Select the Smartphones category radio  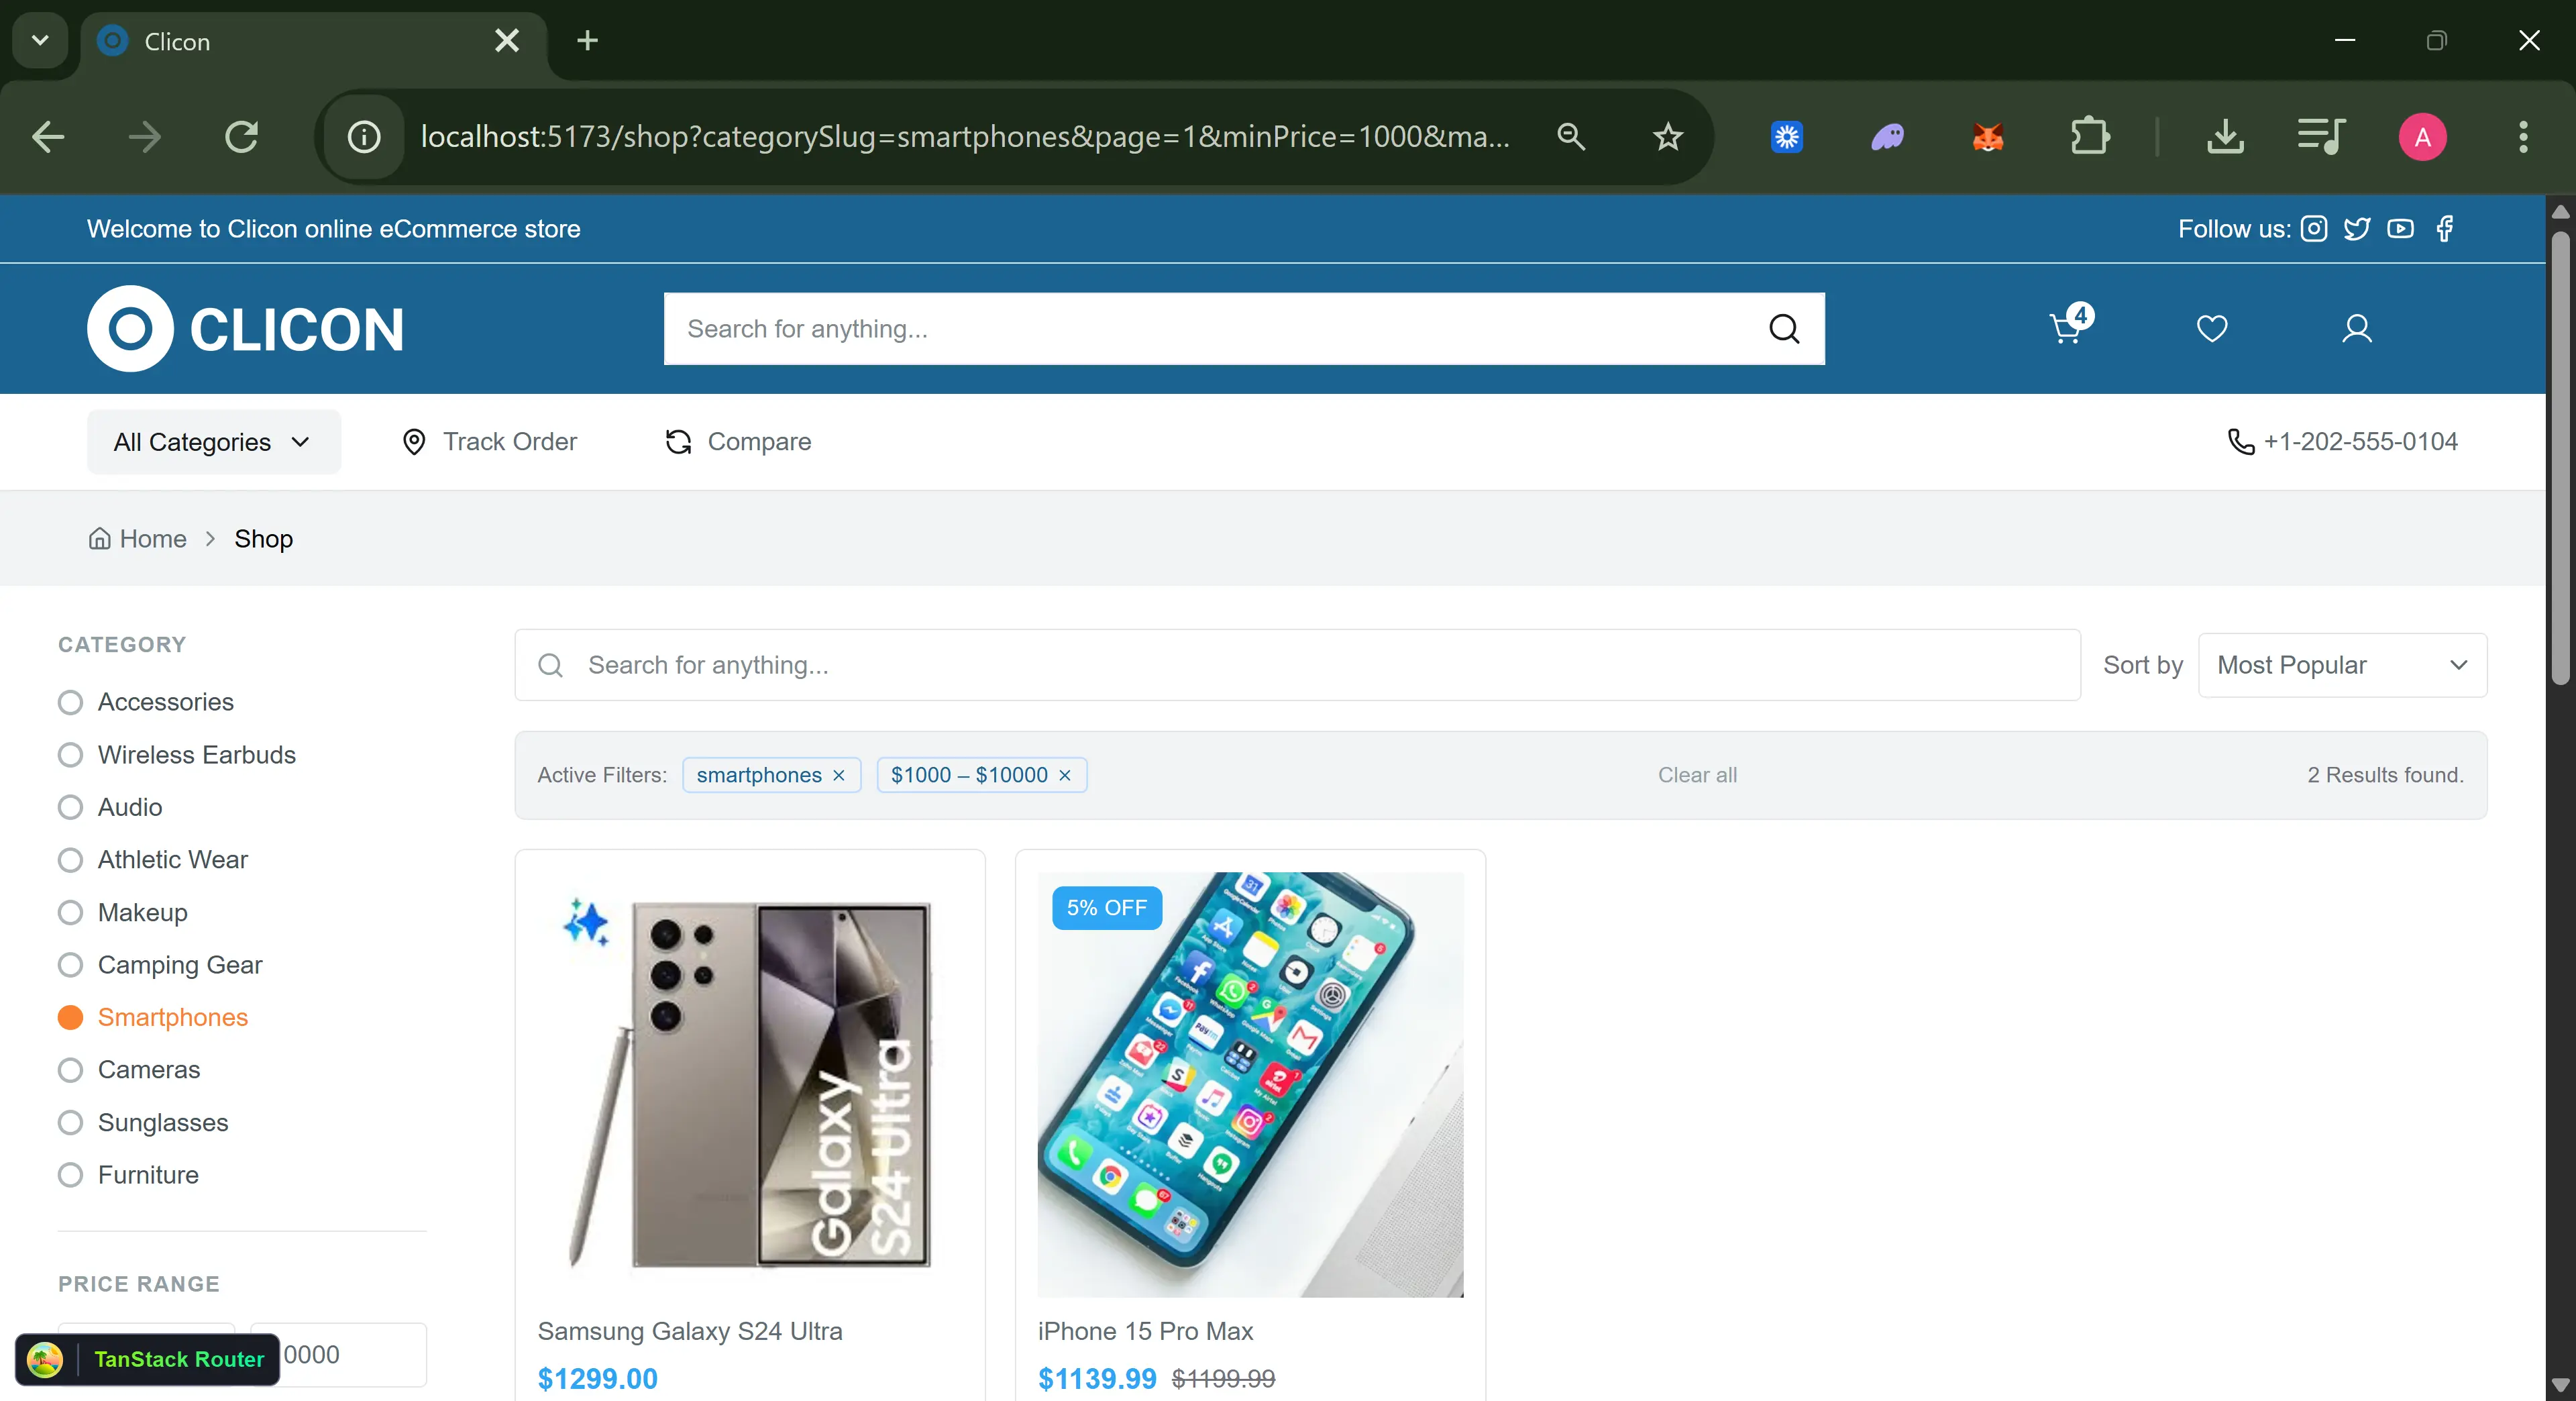(x=70, y=1017)
